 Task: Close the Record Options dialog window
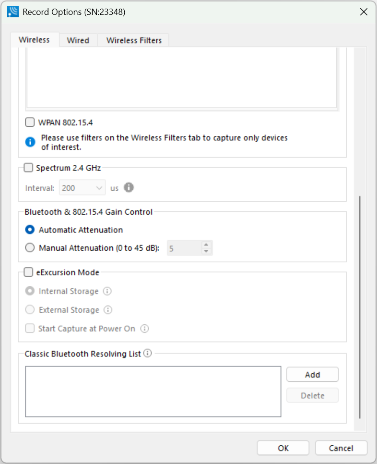364,12
